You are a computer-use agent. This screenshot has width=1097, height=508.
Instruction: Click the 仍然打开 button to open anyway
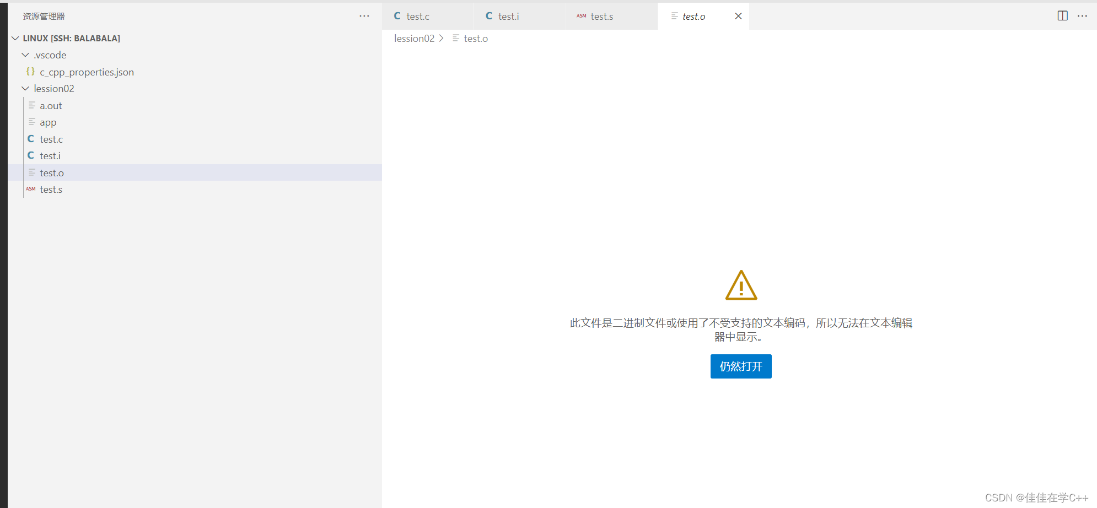[x=741, y=366]
